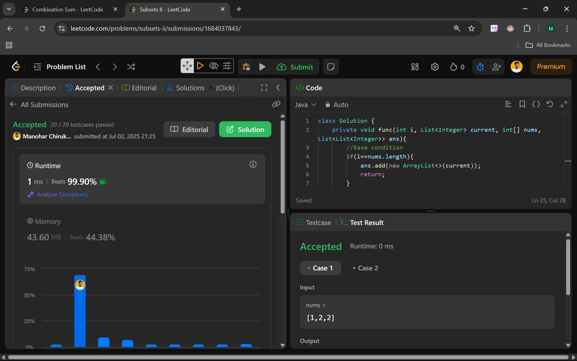Switch to the Editorial tab
This screenshot has width=577, height=361.
[139, 88]
